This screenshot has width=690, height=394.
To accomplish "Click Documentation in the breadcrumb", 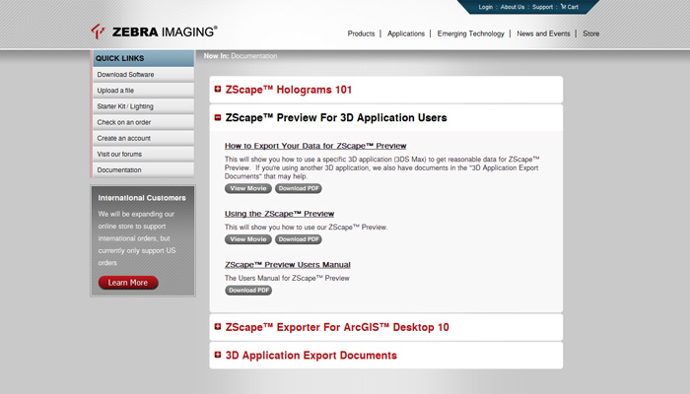I will click(254, 56).
